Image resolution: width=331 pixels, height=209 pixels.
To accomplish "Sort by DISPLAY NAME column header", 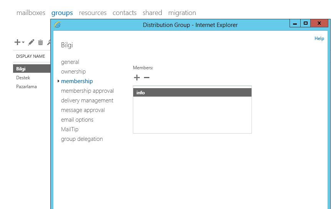I will pyautogui.click(x=30, y=56).
